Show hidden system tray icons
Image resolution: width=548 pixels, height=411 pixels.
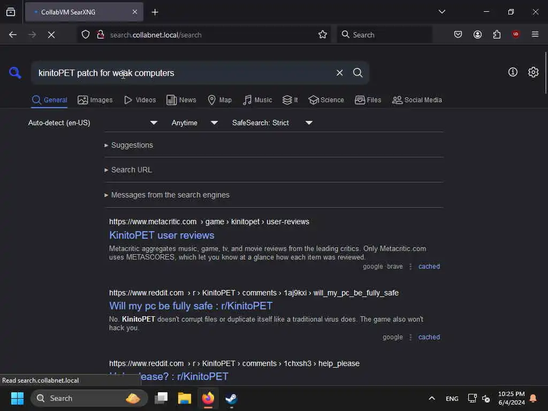(x=432, y=398)
